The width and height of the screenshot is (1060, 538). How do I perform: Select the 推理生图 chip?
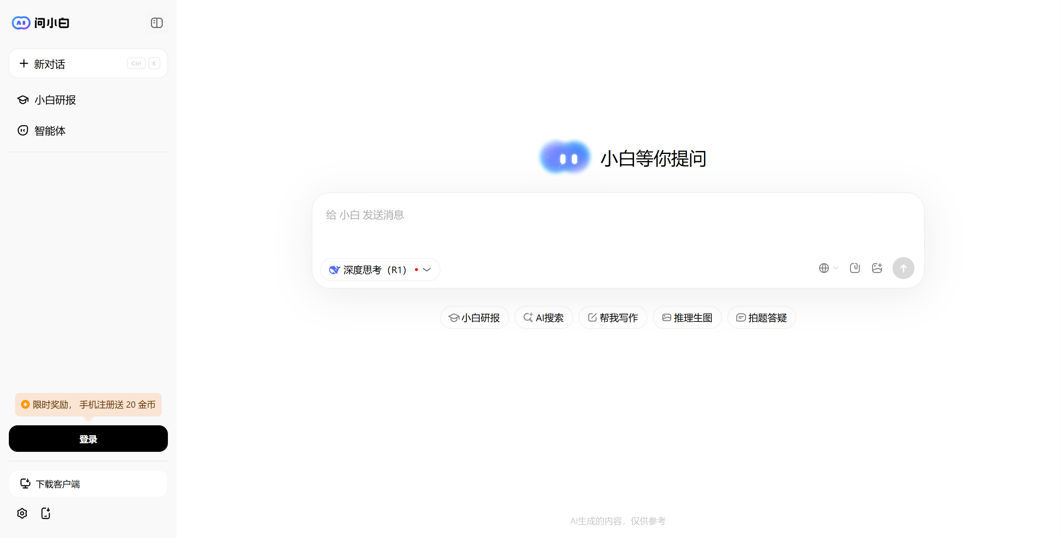[x=687, y=318]
